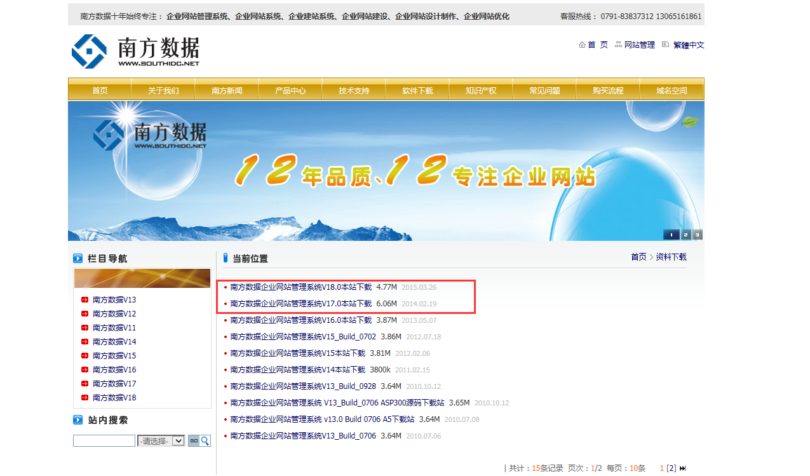Click the 站内搜索 text input field
The image size is (810, 476).
click(x=104, y=440)
